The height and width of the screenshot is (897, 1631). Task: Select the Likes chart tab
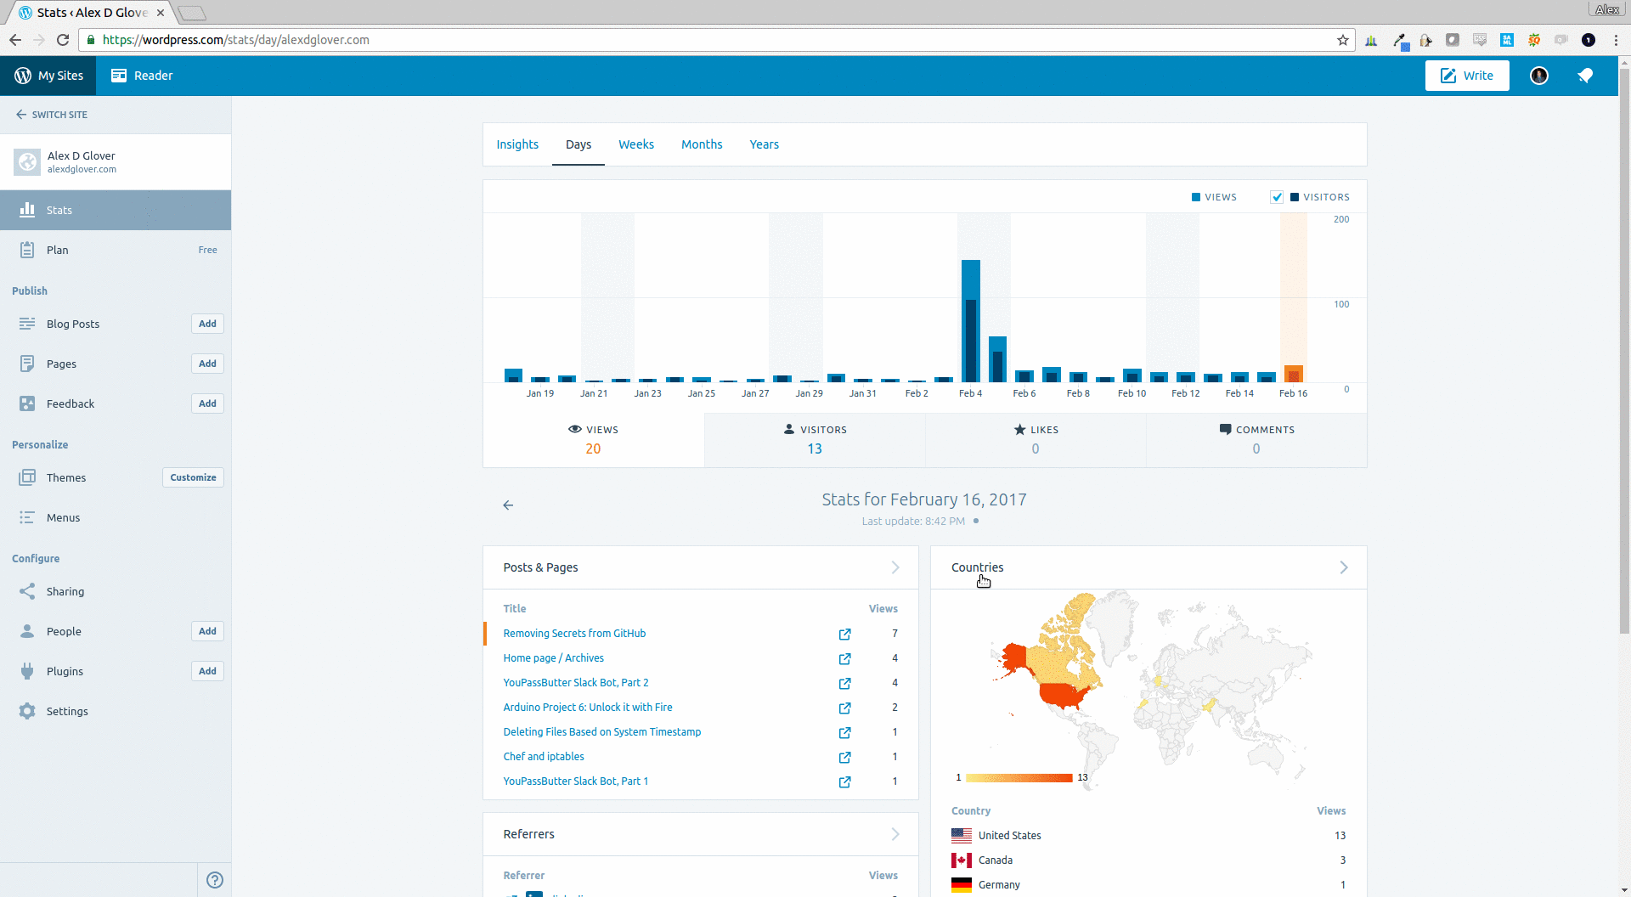point(1036,440)
